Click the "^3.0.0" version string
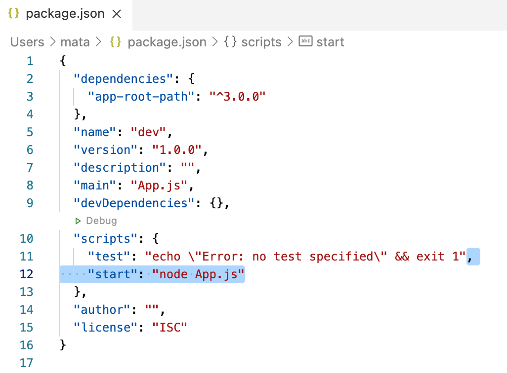This screenshot has width=507, height=373. click(237, 97)
